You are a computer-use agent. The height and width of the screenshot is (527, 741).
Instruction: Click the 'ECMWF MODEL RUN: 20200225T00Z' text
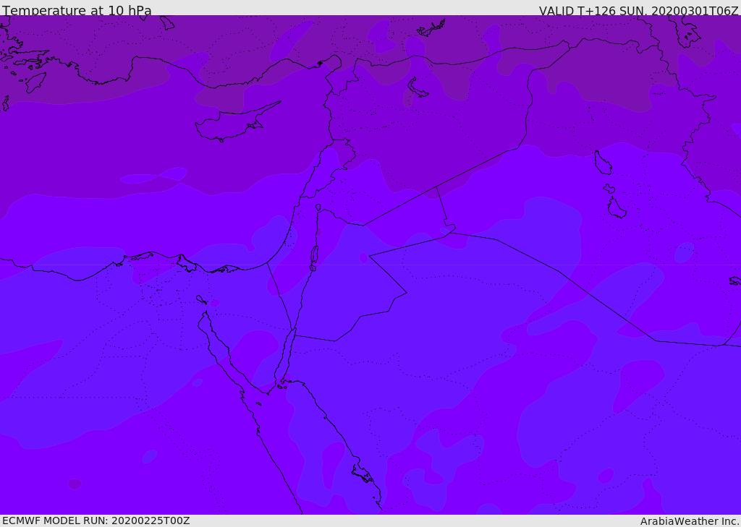click(96, 520)
